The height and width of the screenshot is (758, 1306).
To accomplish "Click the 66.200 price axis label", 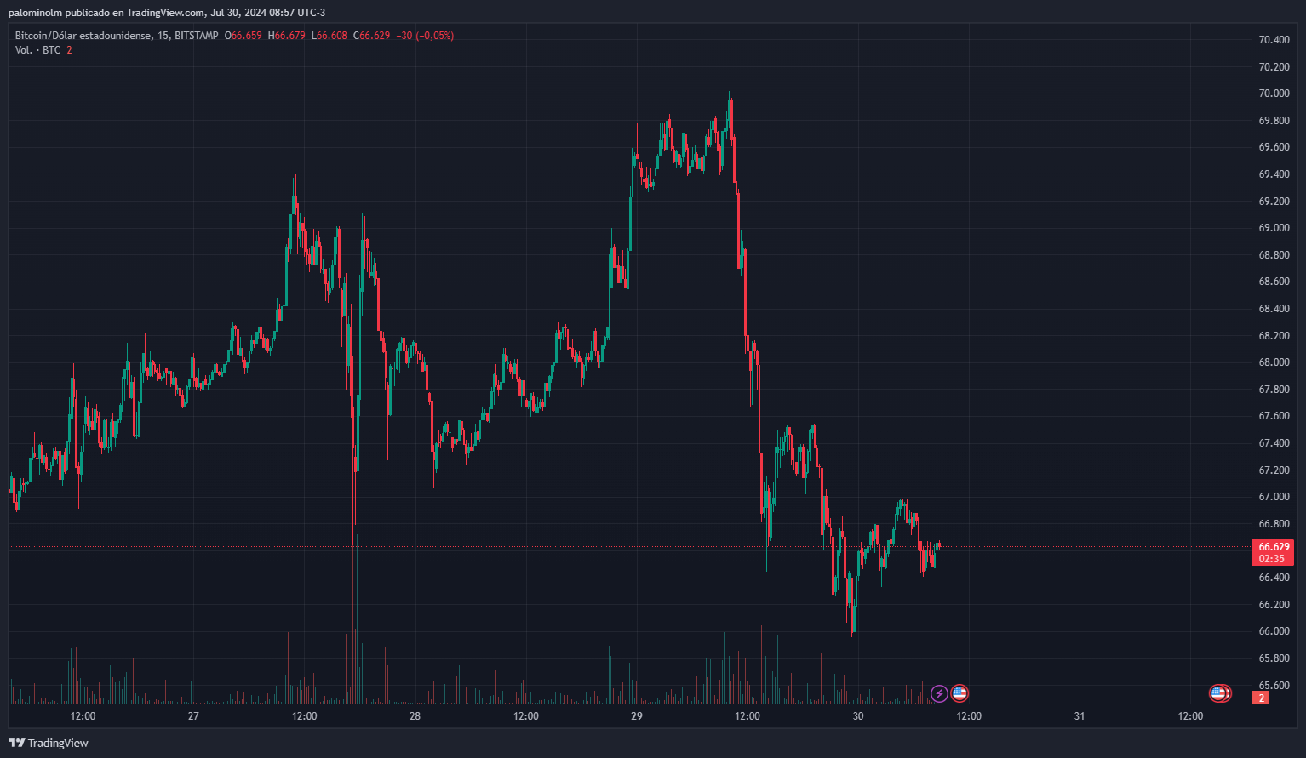I will [x=1274, y=605].
